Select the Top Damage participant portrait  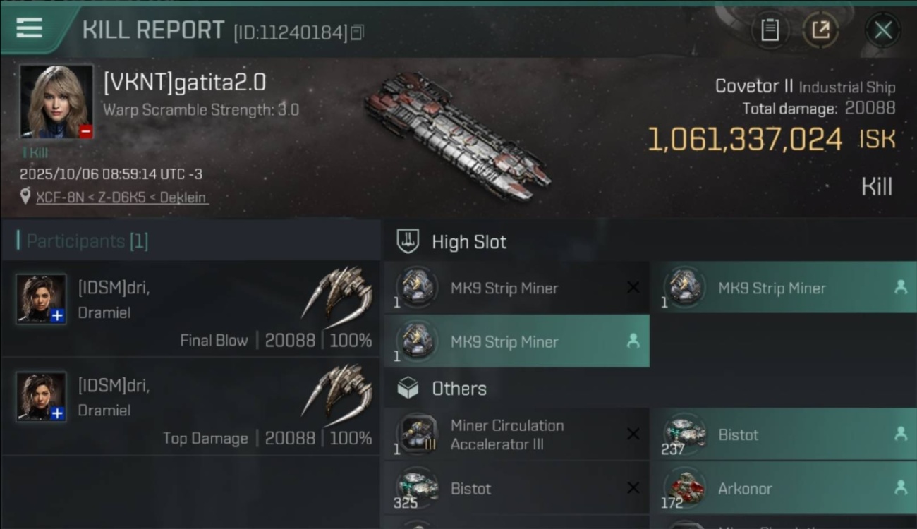click(41, 396)
